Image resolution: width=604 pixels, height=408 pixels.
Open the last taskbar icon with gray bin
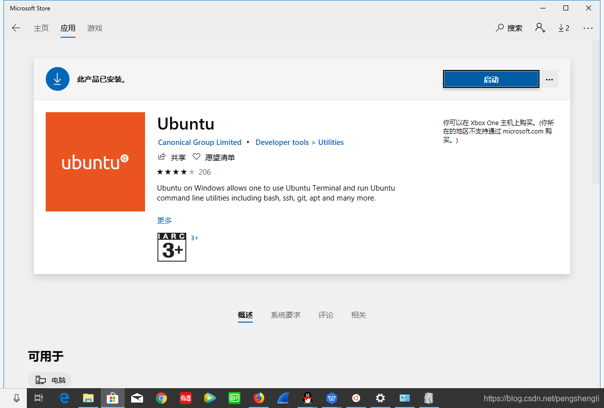pos(429,398)
